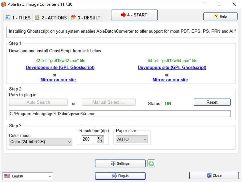
Task: Click the Close button with door icon
Action: pos(214,175)
